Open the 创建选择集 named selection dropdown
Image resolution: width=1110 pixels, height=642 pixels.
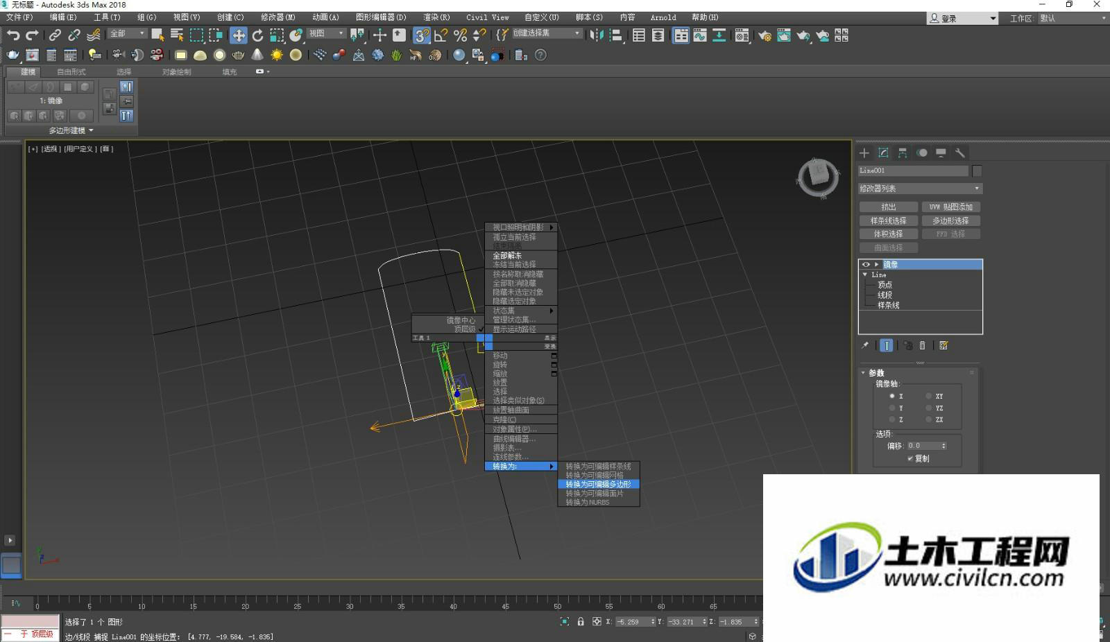click(547, 33)
